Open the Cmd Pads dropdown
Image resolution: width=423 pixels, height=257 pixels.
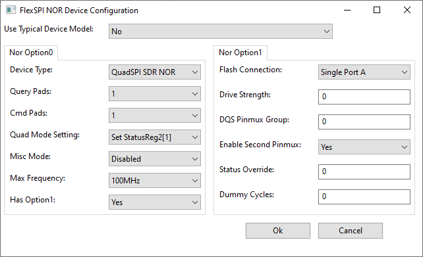[x=155, y=116]
